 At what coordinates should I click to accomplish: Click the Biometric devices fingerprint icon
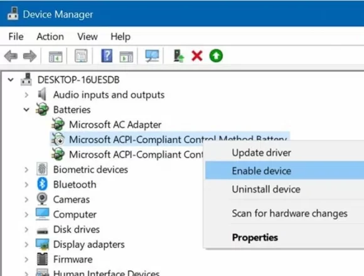tap(42, 169)
